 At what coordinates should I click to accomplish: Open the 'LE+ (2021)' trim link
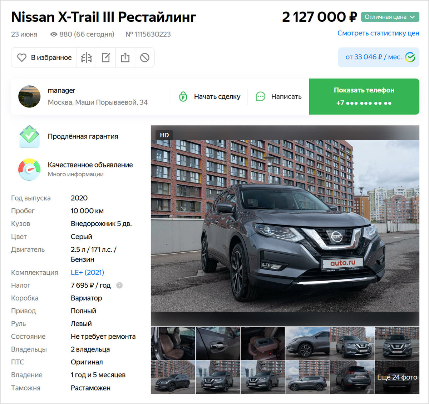coord(87,272)
